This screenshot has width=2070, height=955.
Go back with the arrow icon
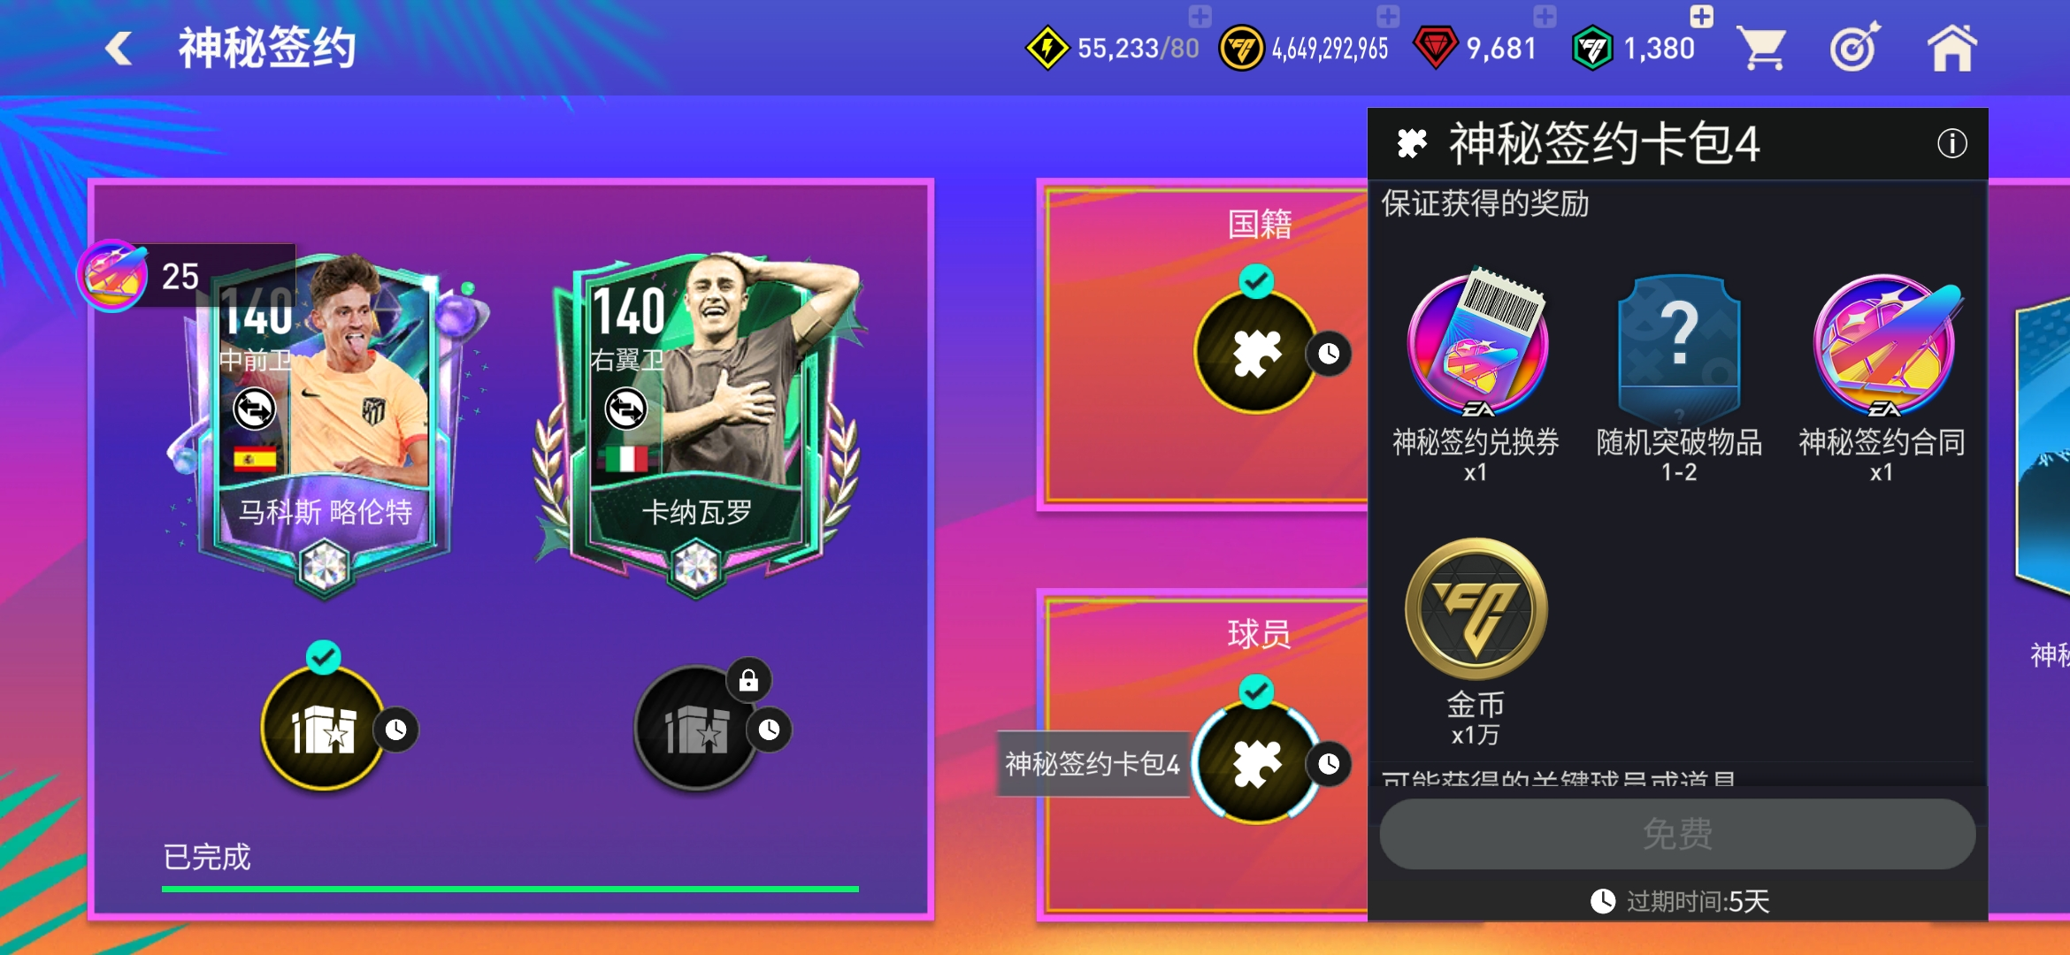[119, 48]
